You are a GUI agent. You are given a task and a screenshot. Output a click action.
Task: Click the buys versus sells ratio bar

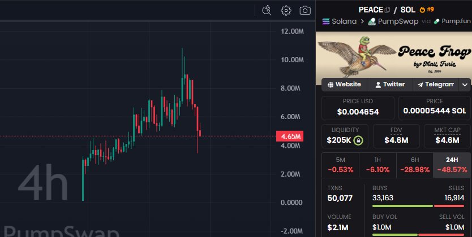[418, 205]
